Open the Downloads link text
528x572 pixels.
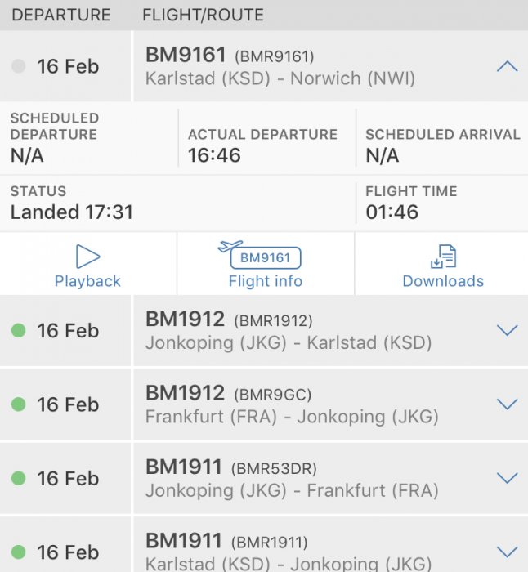(x=443, y=281)
